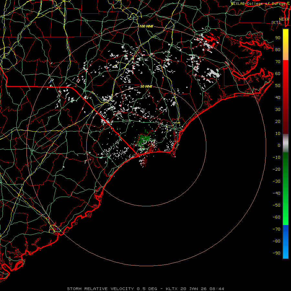Click the -30 value on velocity scale
This screenshot has width=291, height=291.
(276, 181)
